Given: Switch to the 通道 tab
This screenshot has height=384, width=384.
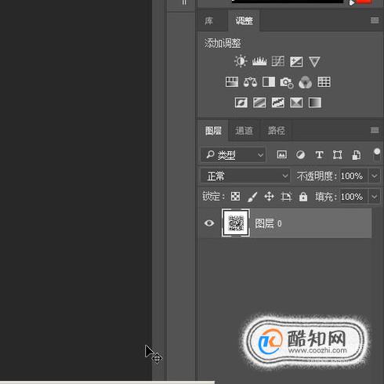Looking at the screenshot, I should point(244,130).
